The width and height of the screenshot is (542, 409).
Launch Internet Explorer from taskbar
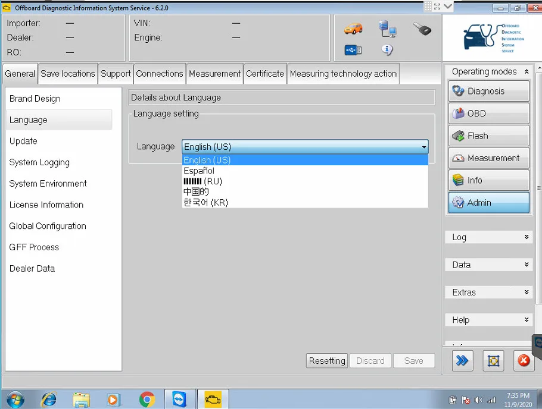(48, 399)
